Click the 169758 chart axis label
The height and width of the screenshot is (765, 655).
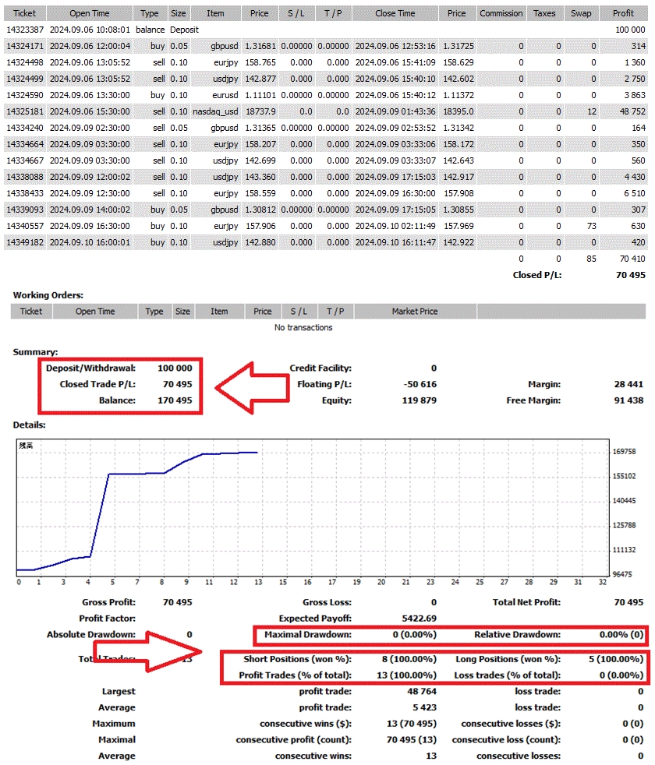click(x=625, y=452)
